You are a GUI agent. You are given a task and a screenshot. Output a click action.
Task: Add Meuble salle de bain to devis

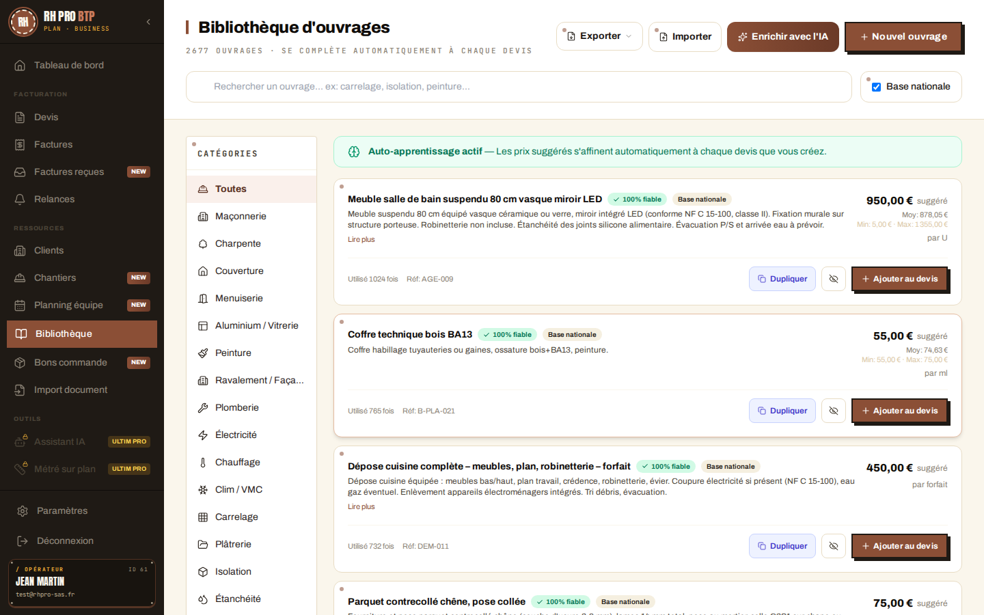pyautogui.click(x=899, y=279)
